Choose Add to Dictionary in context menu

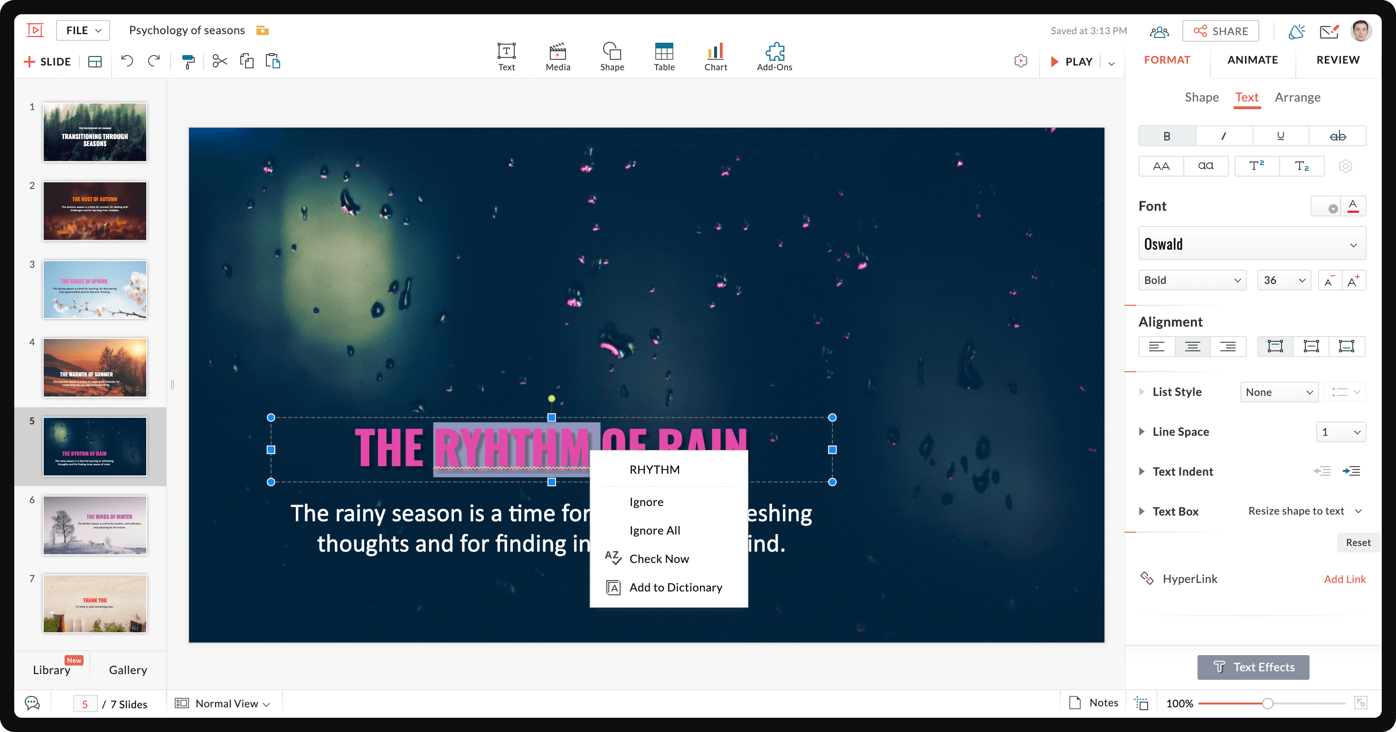tap(675, 587)
